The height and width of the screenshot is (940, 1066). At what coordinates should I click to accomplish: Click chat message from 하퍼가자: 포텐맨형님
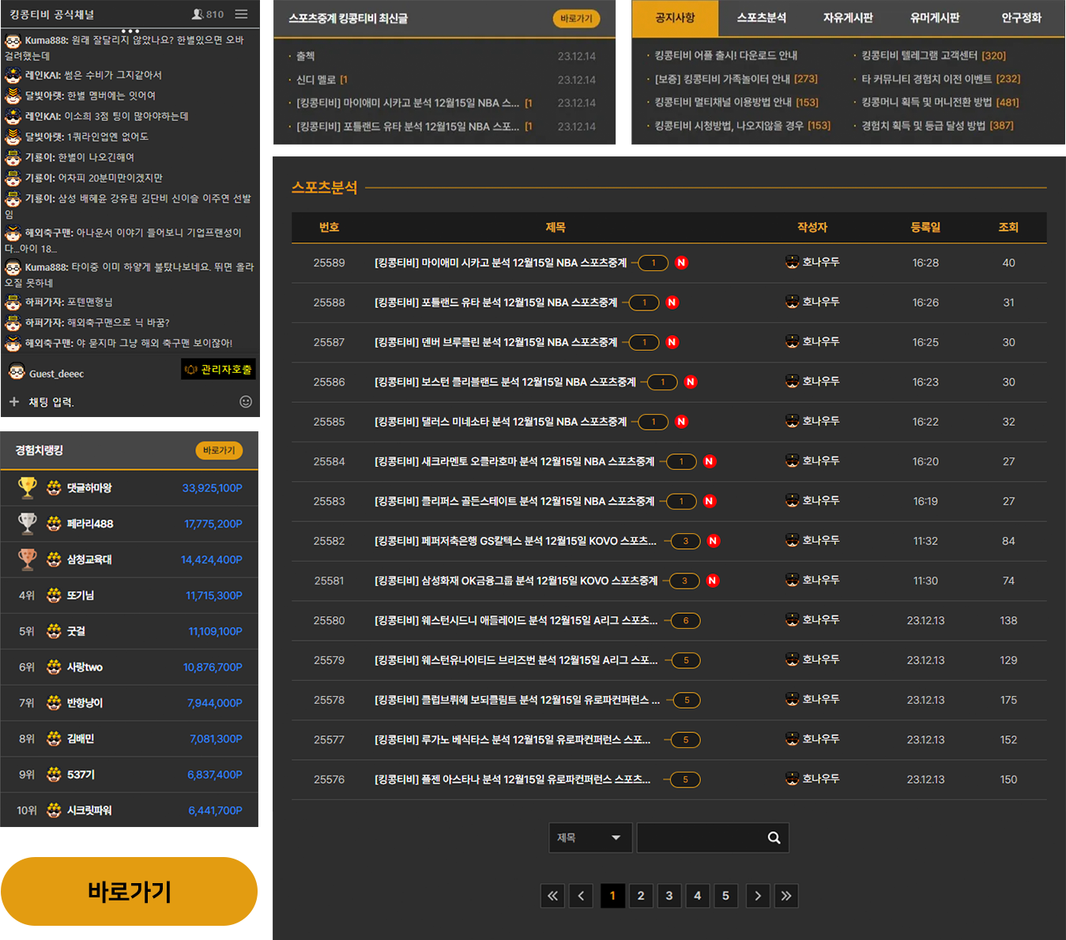pos(69,302)
